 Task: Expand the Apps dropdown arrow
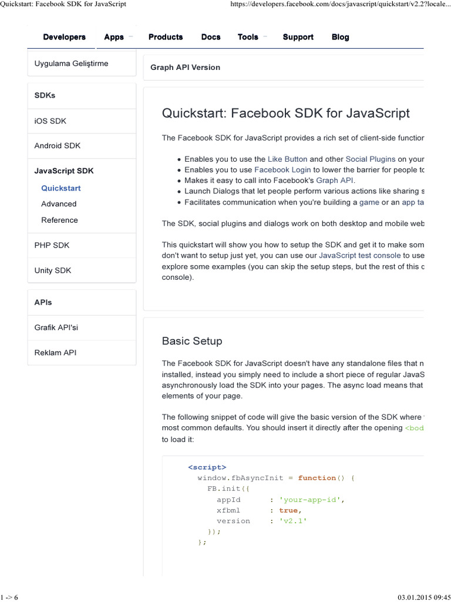131,37
